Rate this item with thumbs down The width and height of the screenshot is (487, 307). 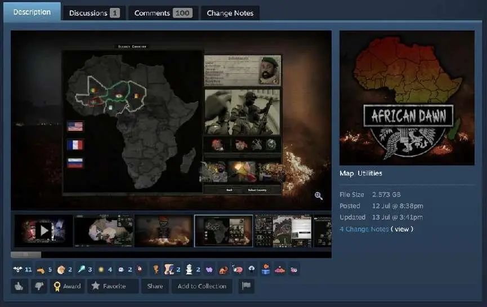point(39,286)
